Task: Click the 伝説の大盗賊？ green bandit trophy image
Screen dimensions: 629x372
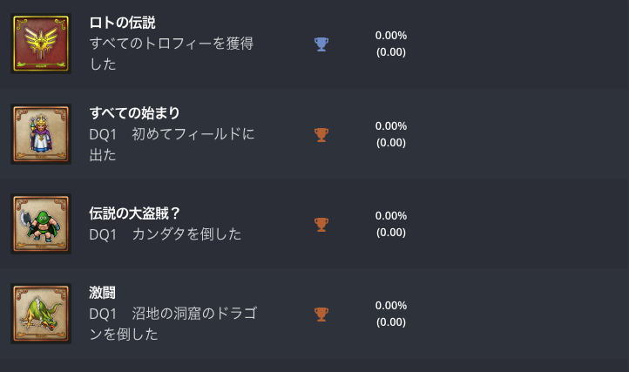Action: click(x=41, y=224)
